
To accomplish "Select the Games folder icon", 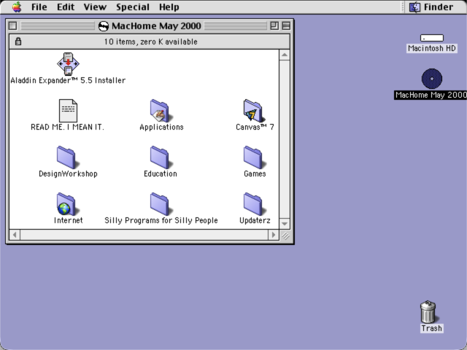I will coord(255,157).
